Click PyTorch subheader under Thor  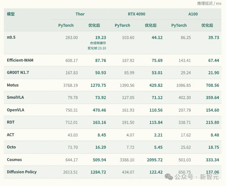coord(66,25)
